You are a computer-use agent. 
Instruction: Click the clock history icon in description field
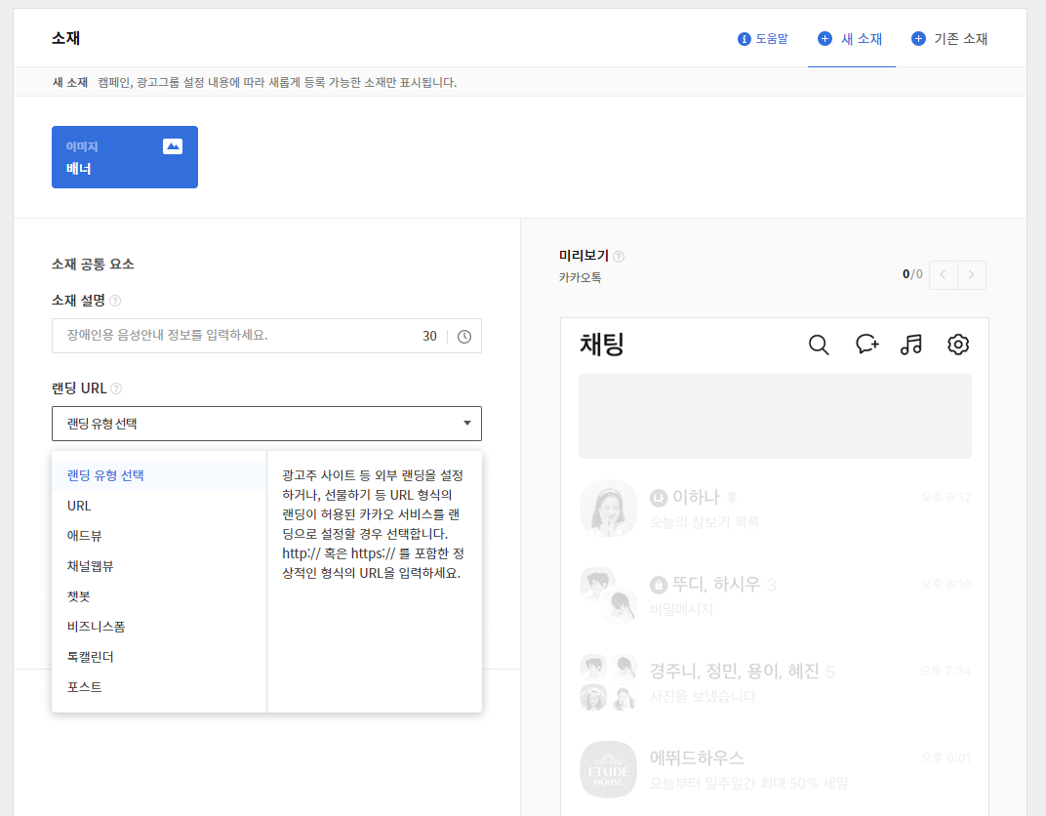pyautogui.click(x=464, y=337)
